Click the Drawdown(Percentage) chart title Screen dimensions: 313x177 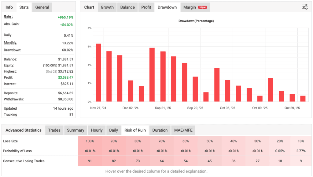click(196, 21)
